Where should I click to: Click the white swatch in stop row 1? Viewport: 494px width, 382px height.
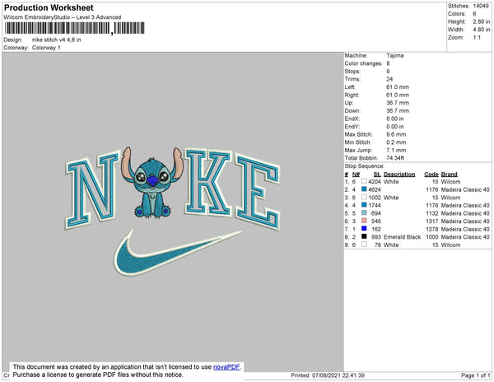point(364,181)
